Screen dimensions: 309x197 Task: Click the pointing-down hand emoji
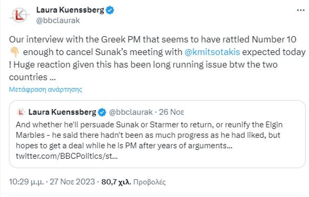click(14, 53)
